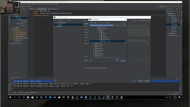
Task: Click the red Delete icon in Choose JAR File
Action: pos(103,23)
